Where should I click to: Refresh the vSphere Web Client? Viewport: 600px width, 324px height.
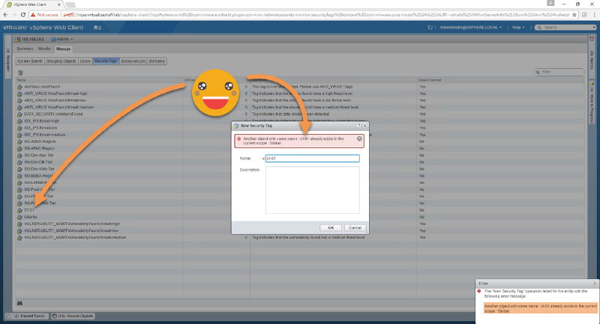pyautogui.click(x=430, y=28)
